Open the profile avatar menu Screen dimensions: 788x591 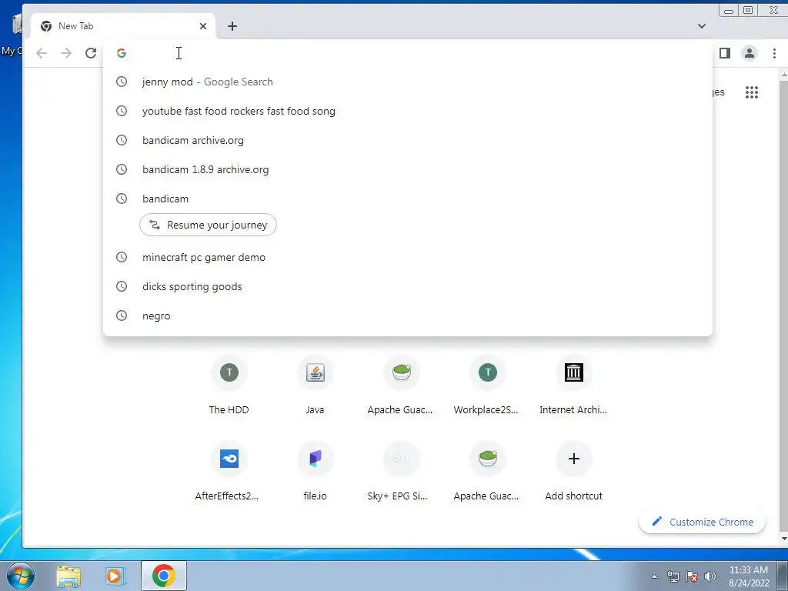pos(750,53)
